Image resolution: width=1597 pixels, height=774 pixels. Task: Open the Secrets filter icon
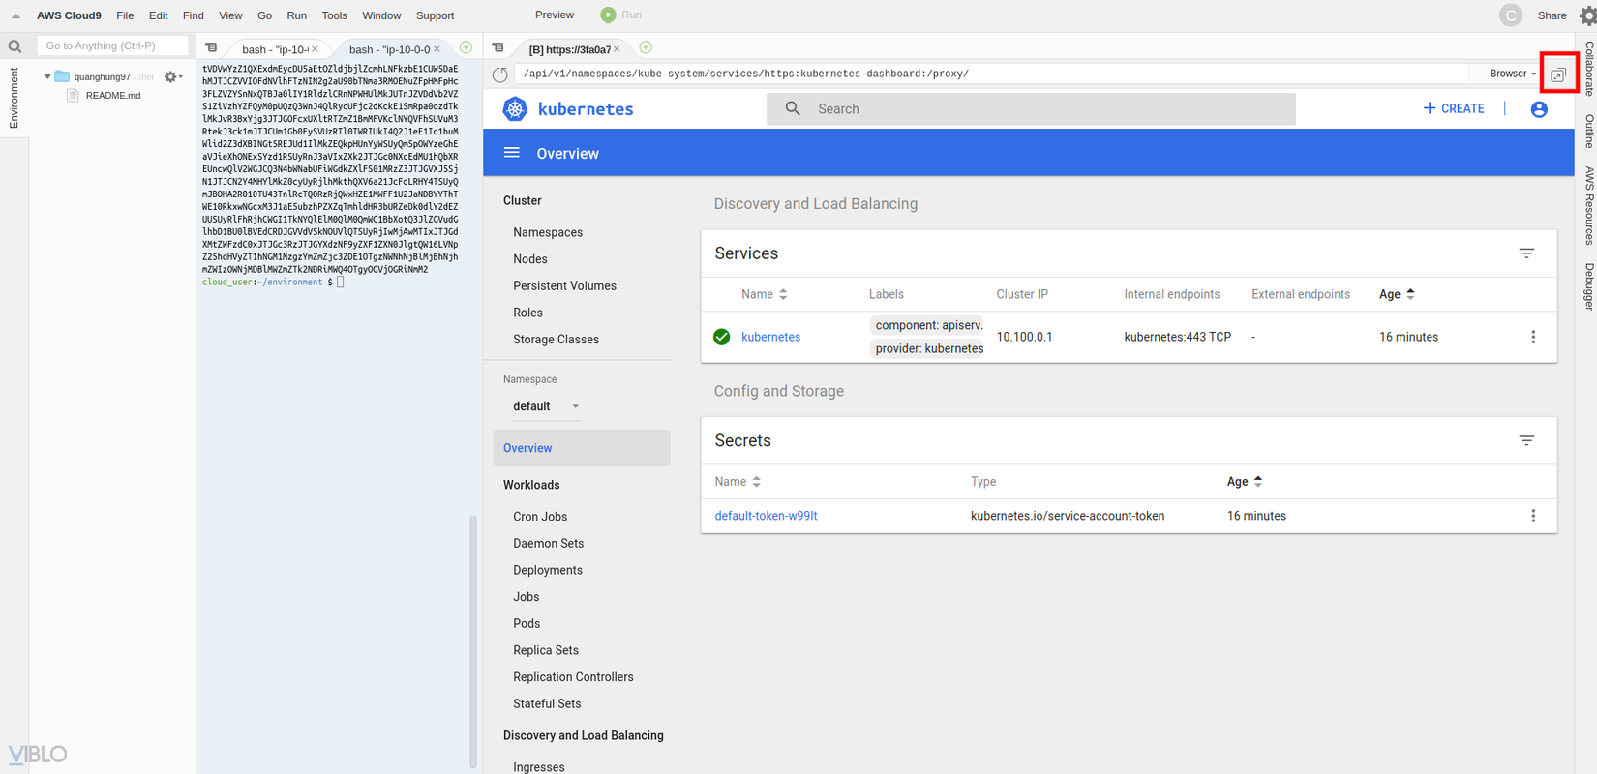coord(1526,441)
